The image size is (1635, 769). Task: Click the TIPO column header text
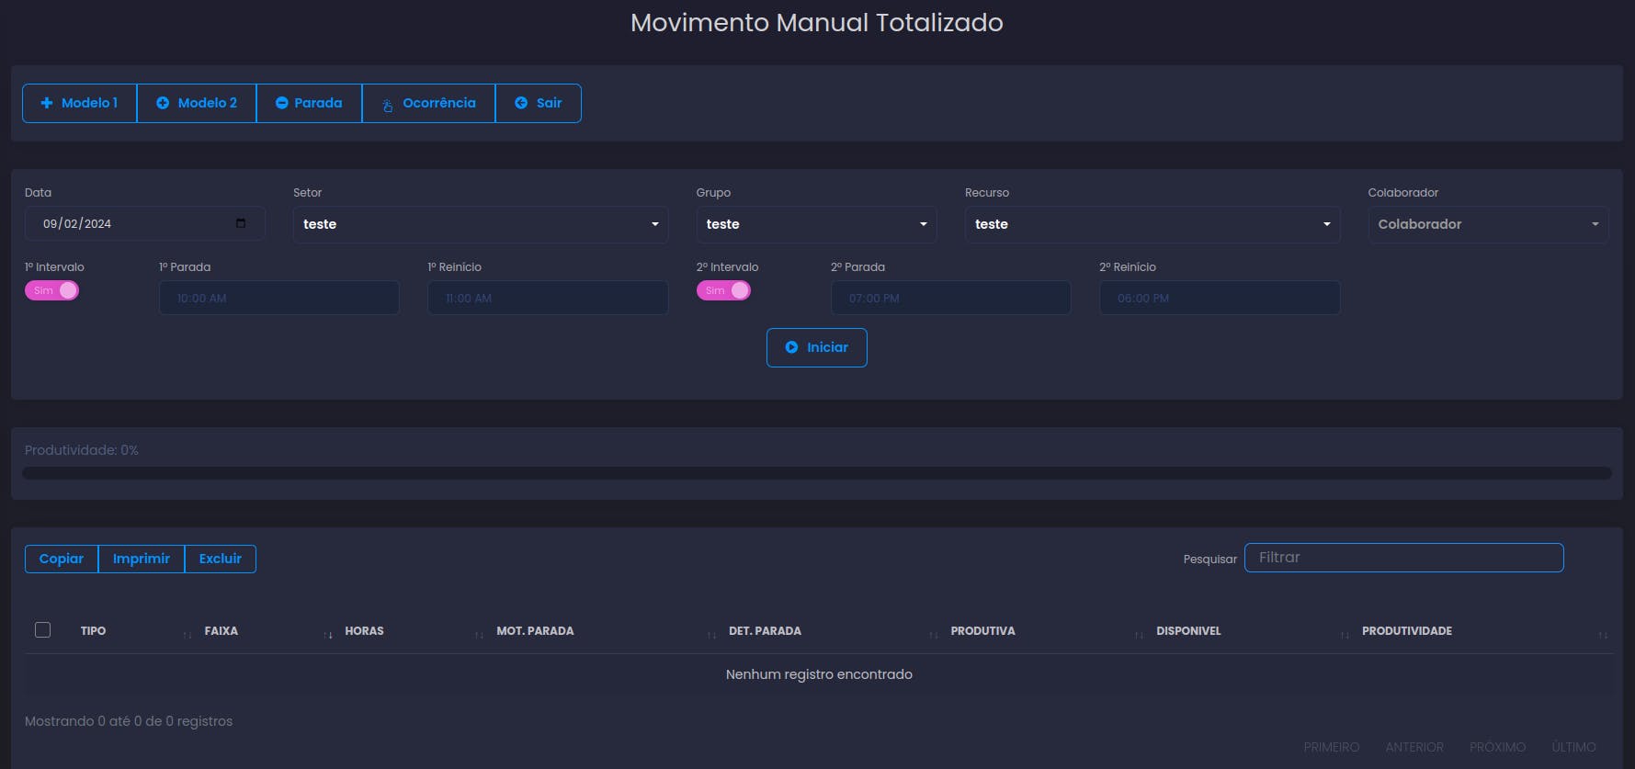93,631
